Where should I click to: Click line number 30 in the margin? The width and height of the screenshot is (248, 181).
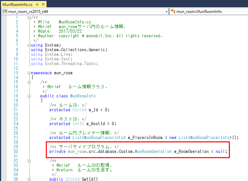click(x=16, y=151)
